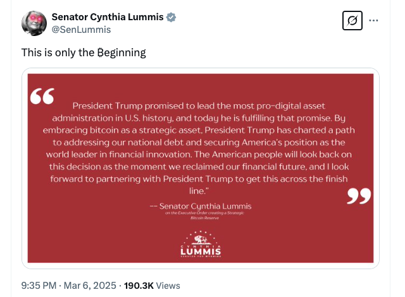
Task: Click the word "line." ending the quote
Action: (199, 190)
